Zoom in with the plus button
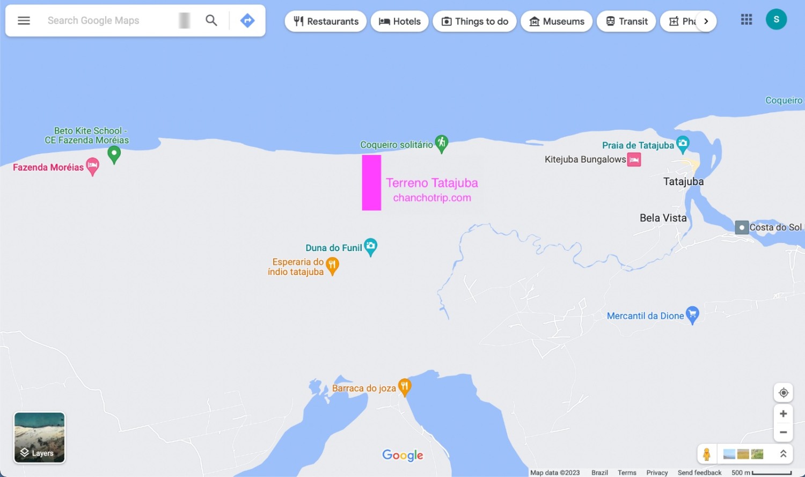The height and width of the screenshot is (477, 805). pos(784,414)
